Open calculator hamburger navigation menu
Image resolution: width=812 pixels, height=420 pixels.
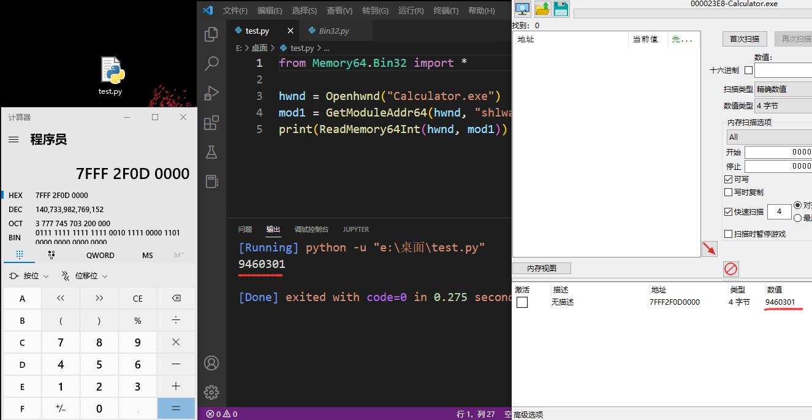click(13, 140)
